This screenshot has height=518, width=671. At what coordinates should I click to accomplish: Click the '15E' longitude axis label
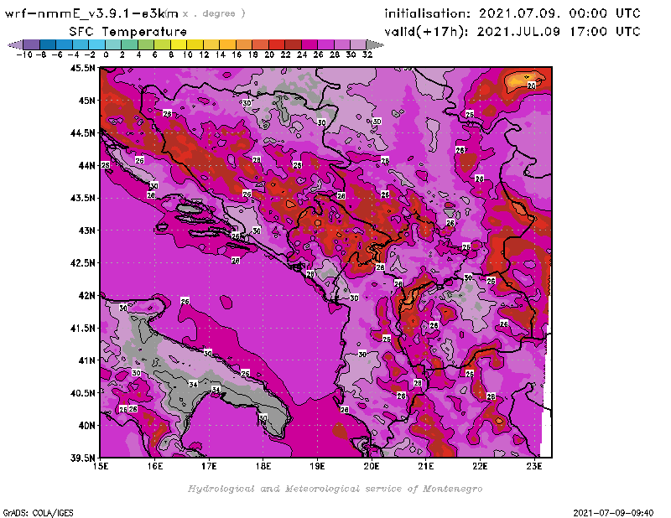pos(101,466)
